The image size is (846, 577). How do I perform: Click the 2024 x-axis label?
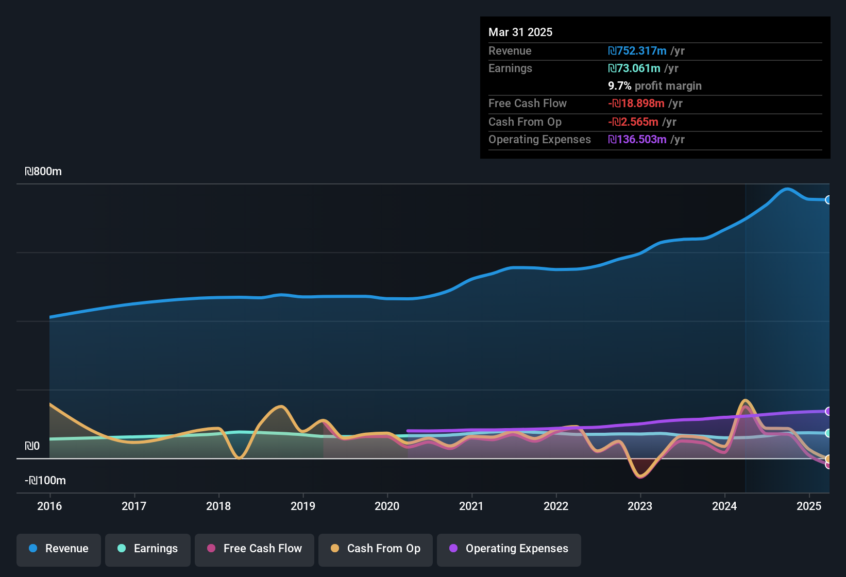(x=724, y=506)
